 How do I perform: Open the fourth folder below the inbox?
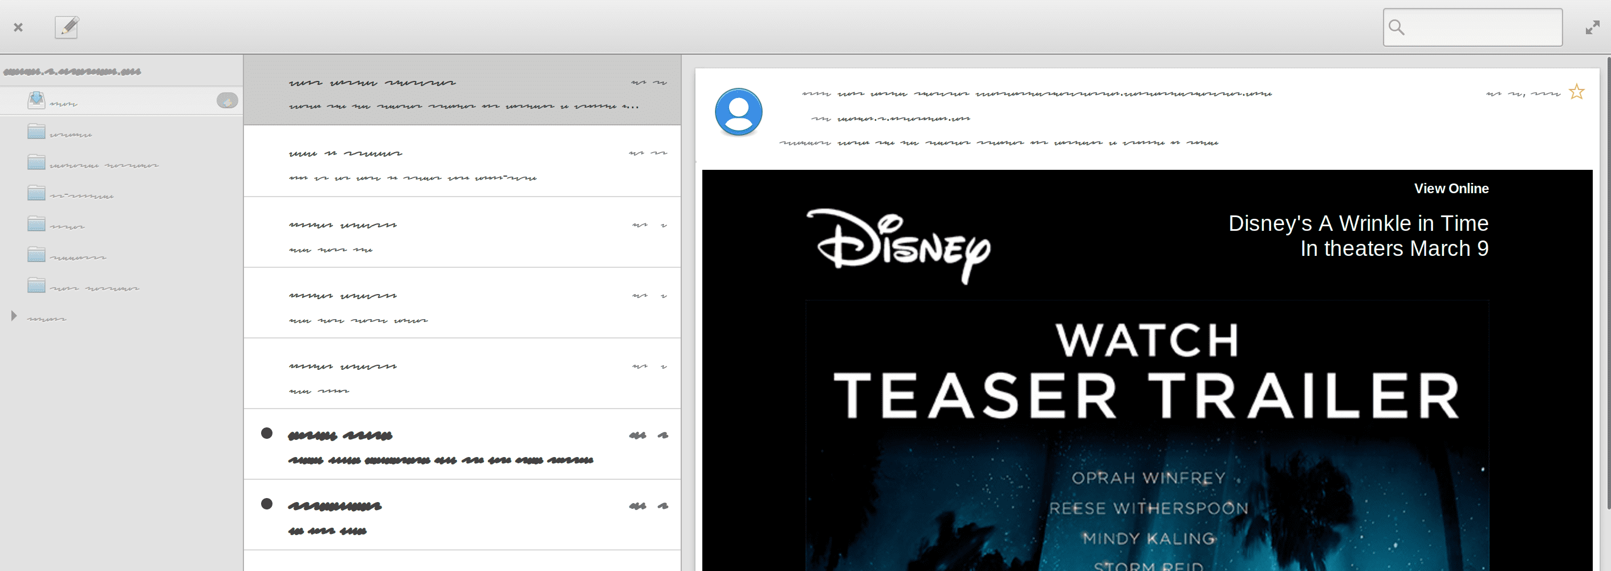point(121,224)
